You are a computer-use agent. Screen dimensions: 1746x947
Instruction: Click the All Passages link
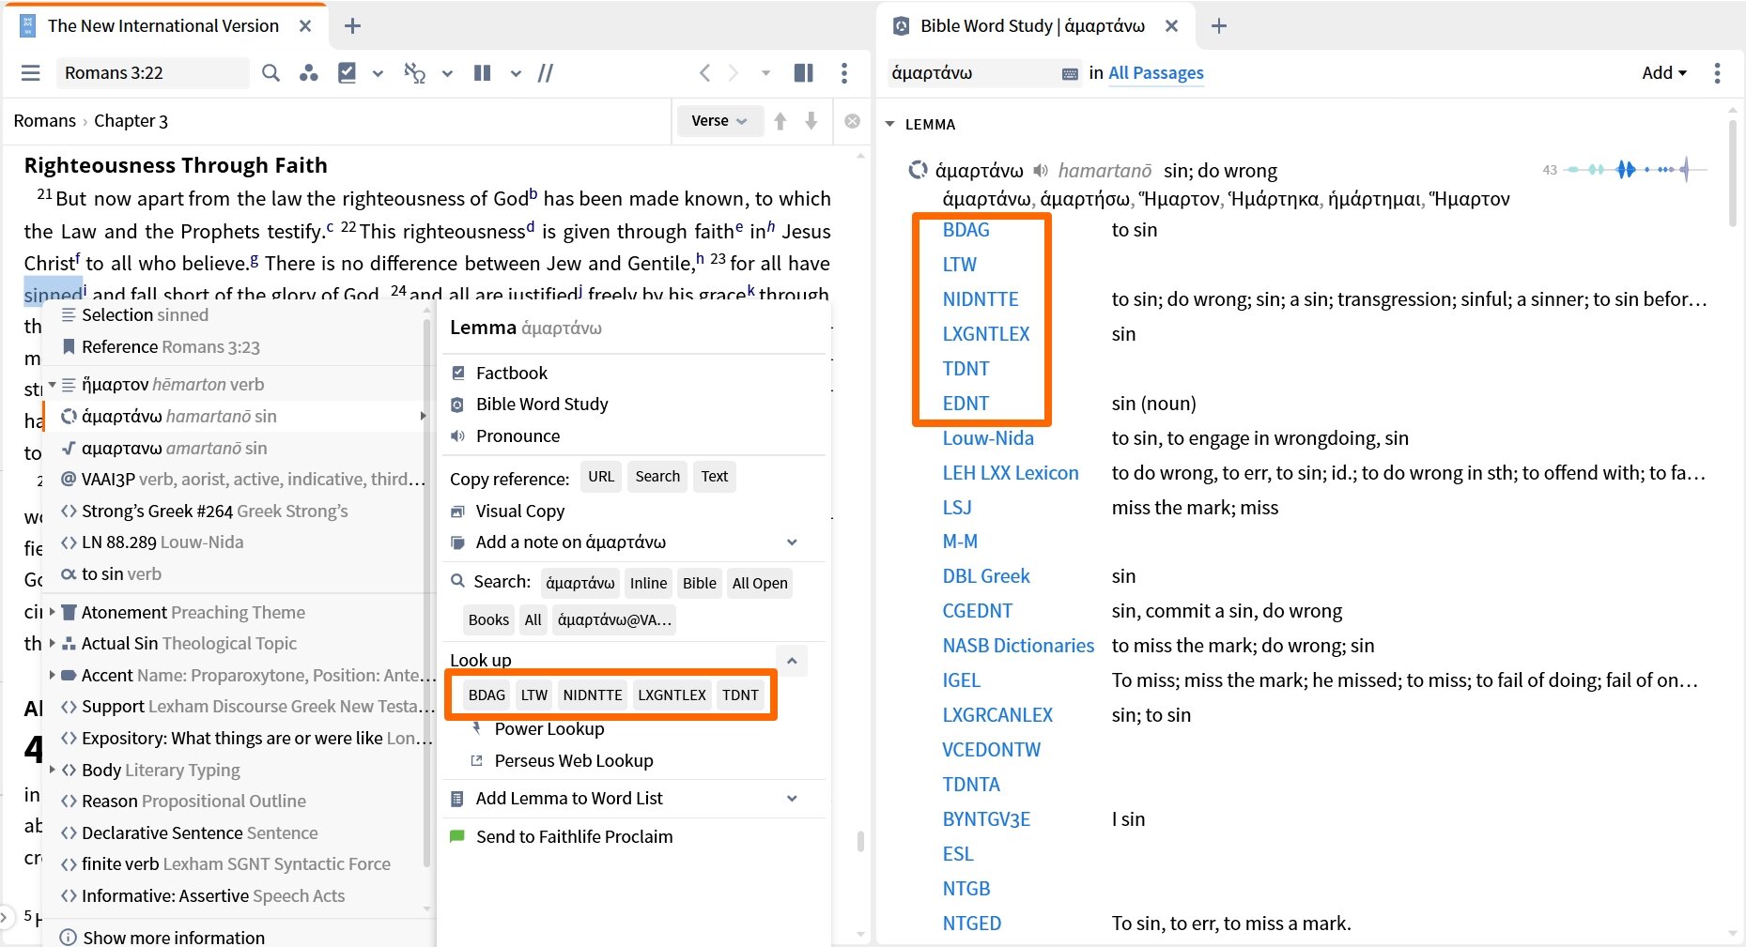click(x=1156, y=73)
